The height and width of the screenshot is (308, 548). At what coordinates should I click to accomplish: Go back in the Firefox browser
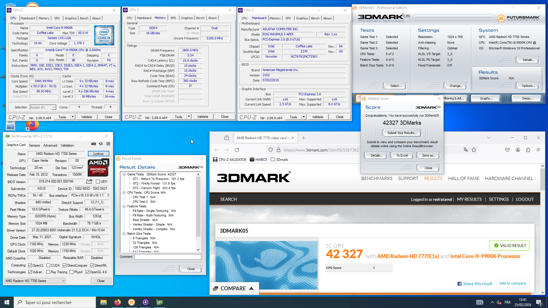pos(216,150)
